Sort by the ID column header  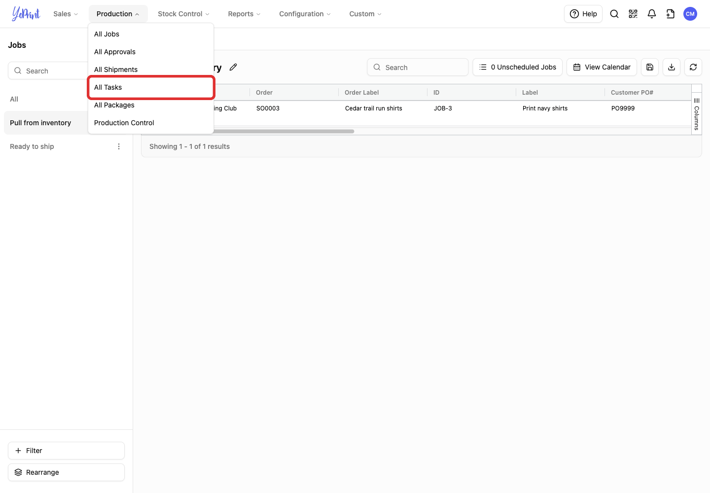tap(471, 92)
